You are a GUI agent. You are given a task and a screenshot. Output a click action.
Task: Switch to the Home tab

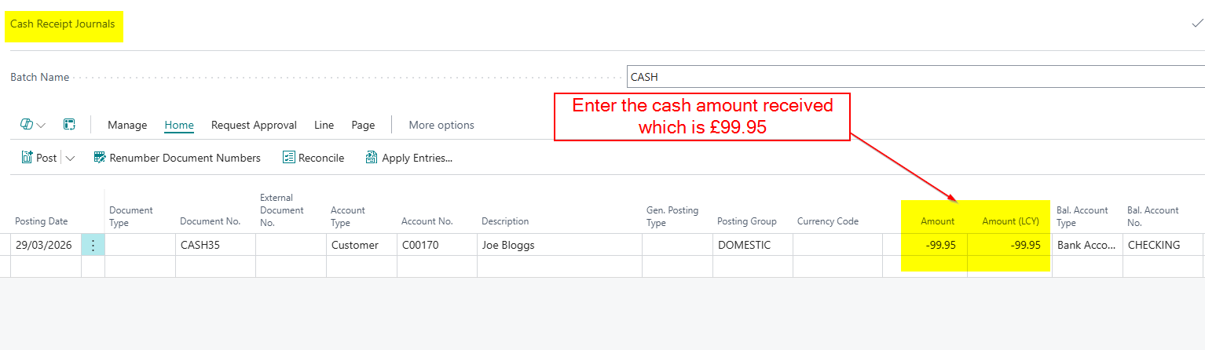point(179,125)
